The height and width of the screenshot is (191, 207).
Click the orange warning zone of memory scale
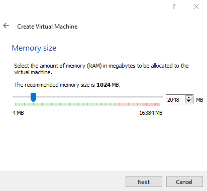pyautogui.click(x=129, y=104)
